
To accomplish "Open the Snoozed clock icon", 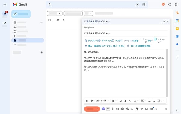I will pos(15,31).
